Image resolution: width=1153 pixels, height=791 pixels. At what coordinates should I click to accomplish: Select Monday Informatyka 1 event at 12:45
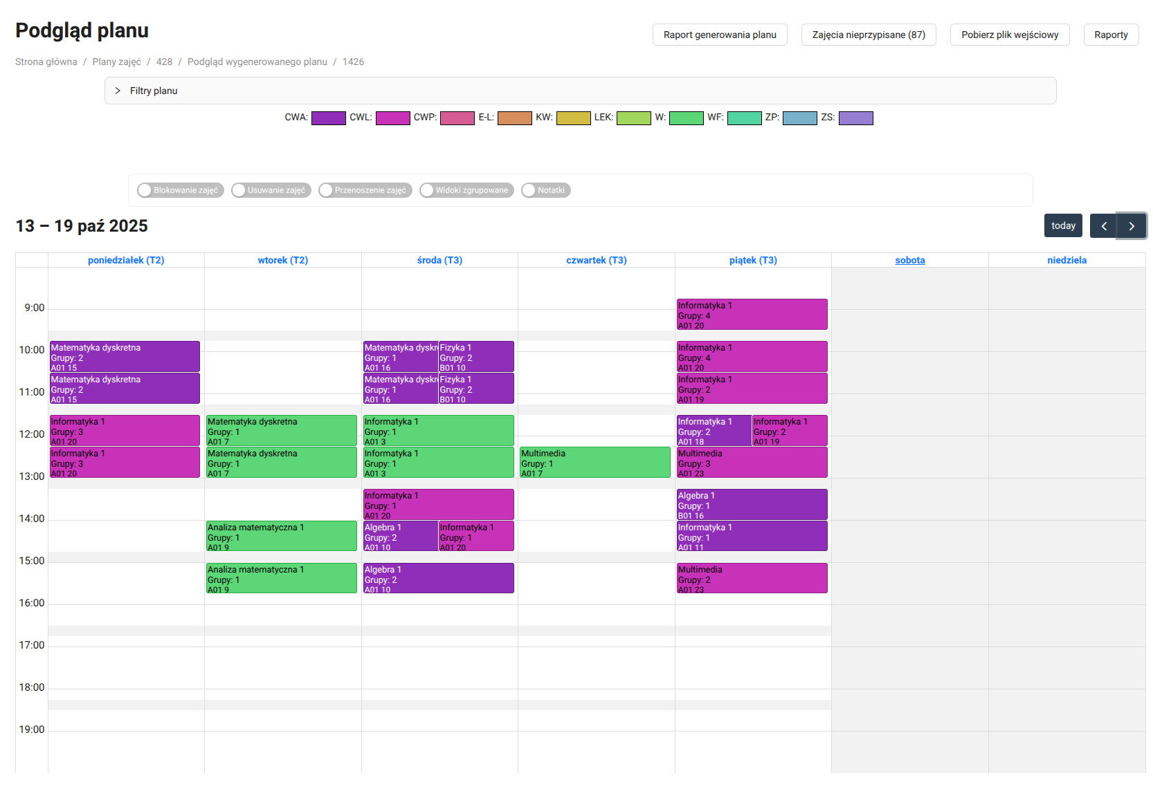point(125,462)
